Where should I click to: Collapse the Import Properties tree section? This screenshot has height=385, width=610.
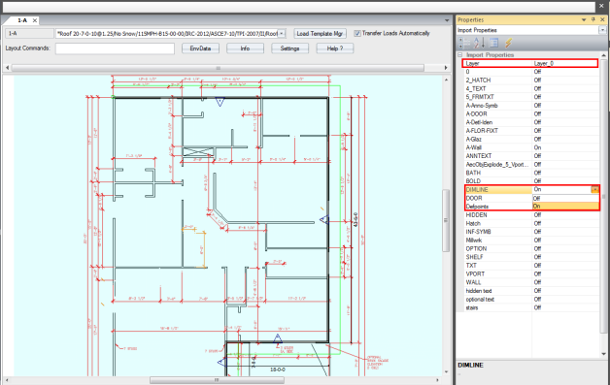(459, 54)
